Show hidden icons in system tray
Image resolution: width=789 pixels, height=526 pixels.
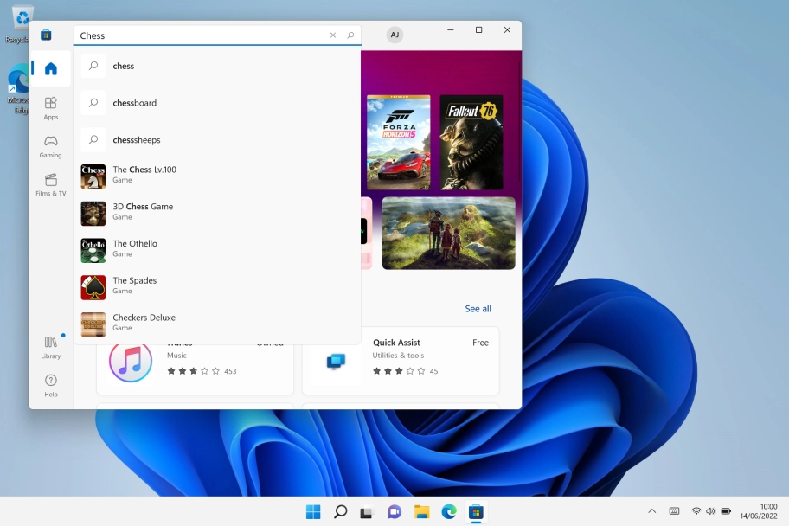coord(651,511)
